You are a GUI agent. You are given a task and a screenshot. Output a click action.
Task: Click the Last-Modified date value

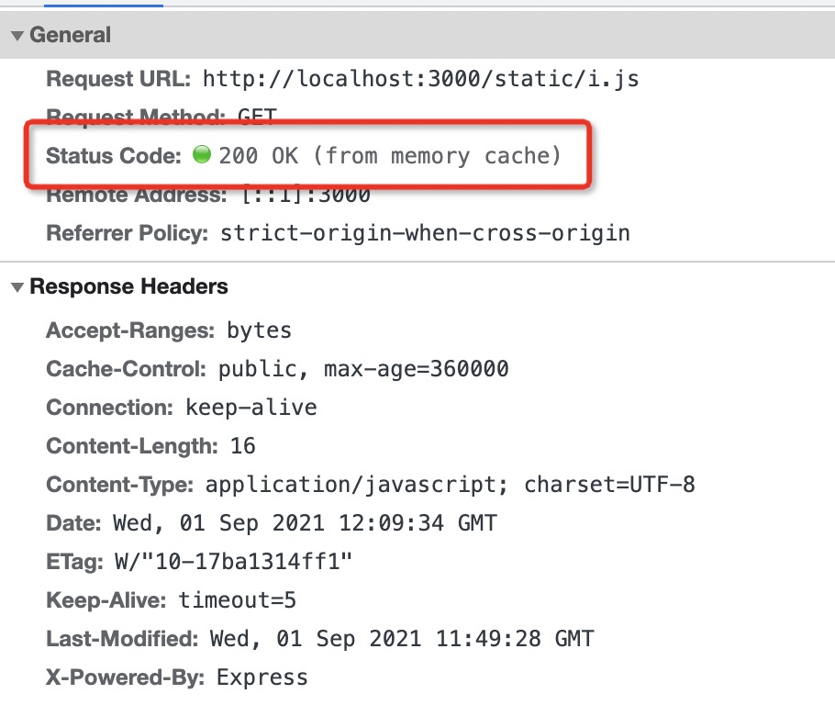click(401, 639)
